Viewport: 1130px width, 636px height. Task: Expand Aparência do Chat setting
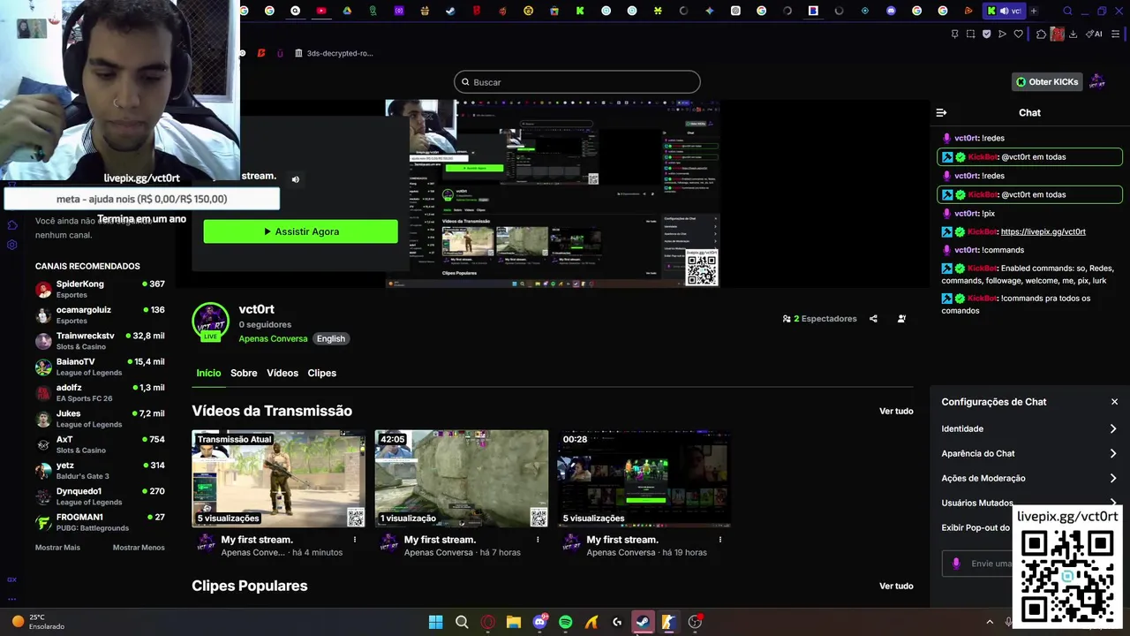click(1029, 453)
